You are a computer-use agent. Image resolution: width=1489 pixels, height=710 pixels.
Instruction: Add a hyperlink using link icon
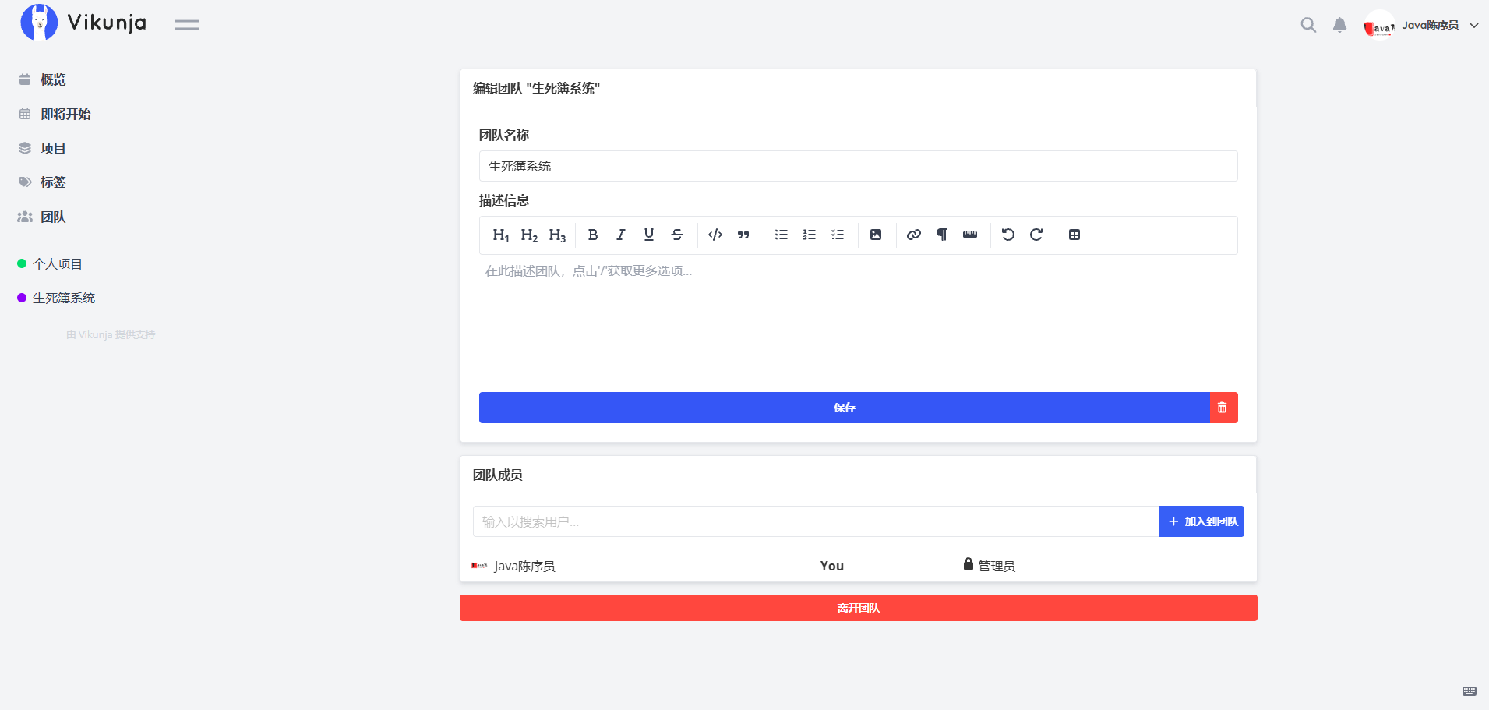tap(914, 235)
